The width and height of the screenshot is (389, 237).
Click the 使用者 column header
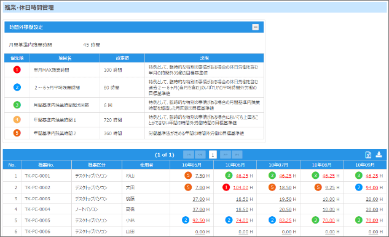(x=146, y=165)
